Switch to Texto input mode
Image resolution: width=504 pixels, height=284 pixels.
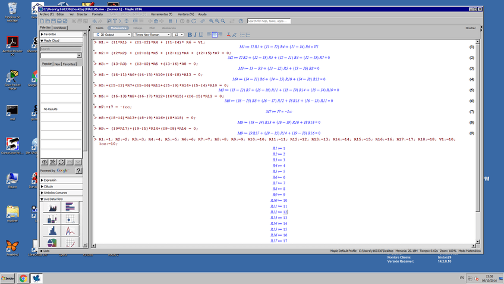(99, 28)
